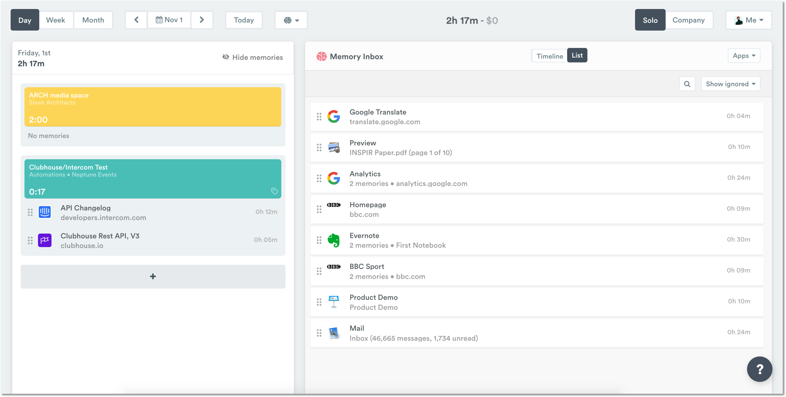Open the Me account dropdown
The height and width of the screenshot is (397, 786).
(x=749, y=20)
